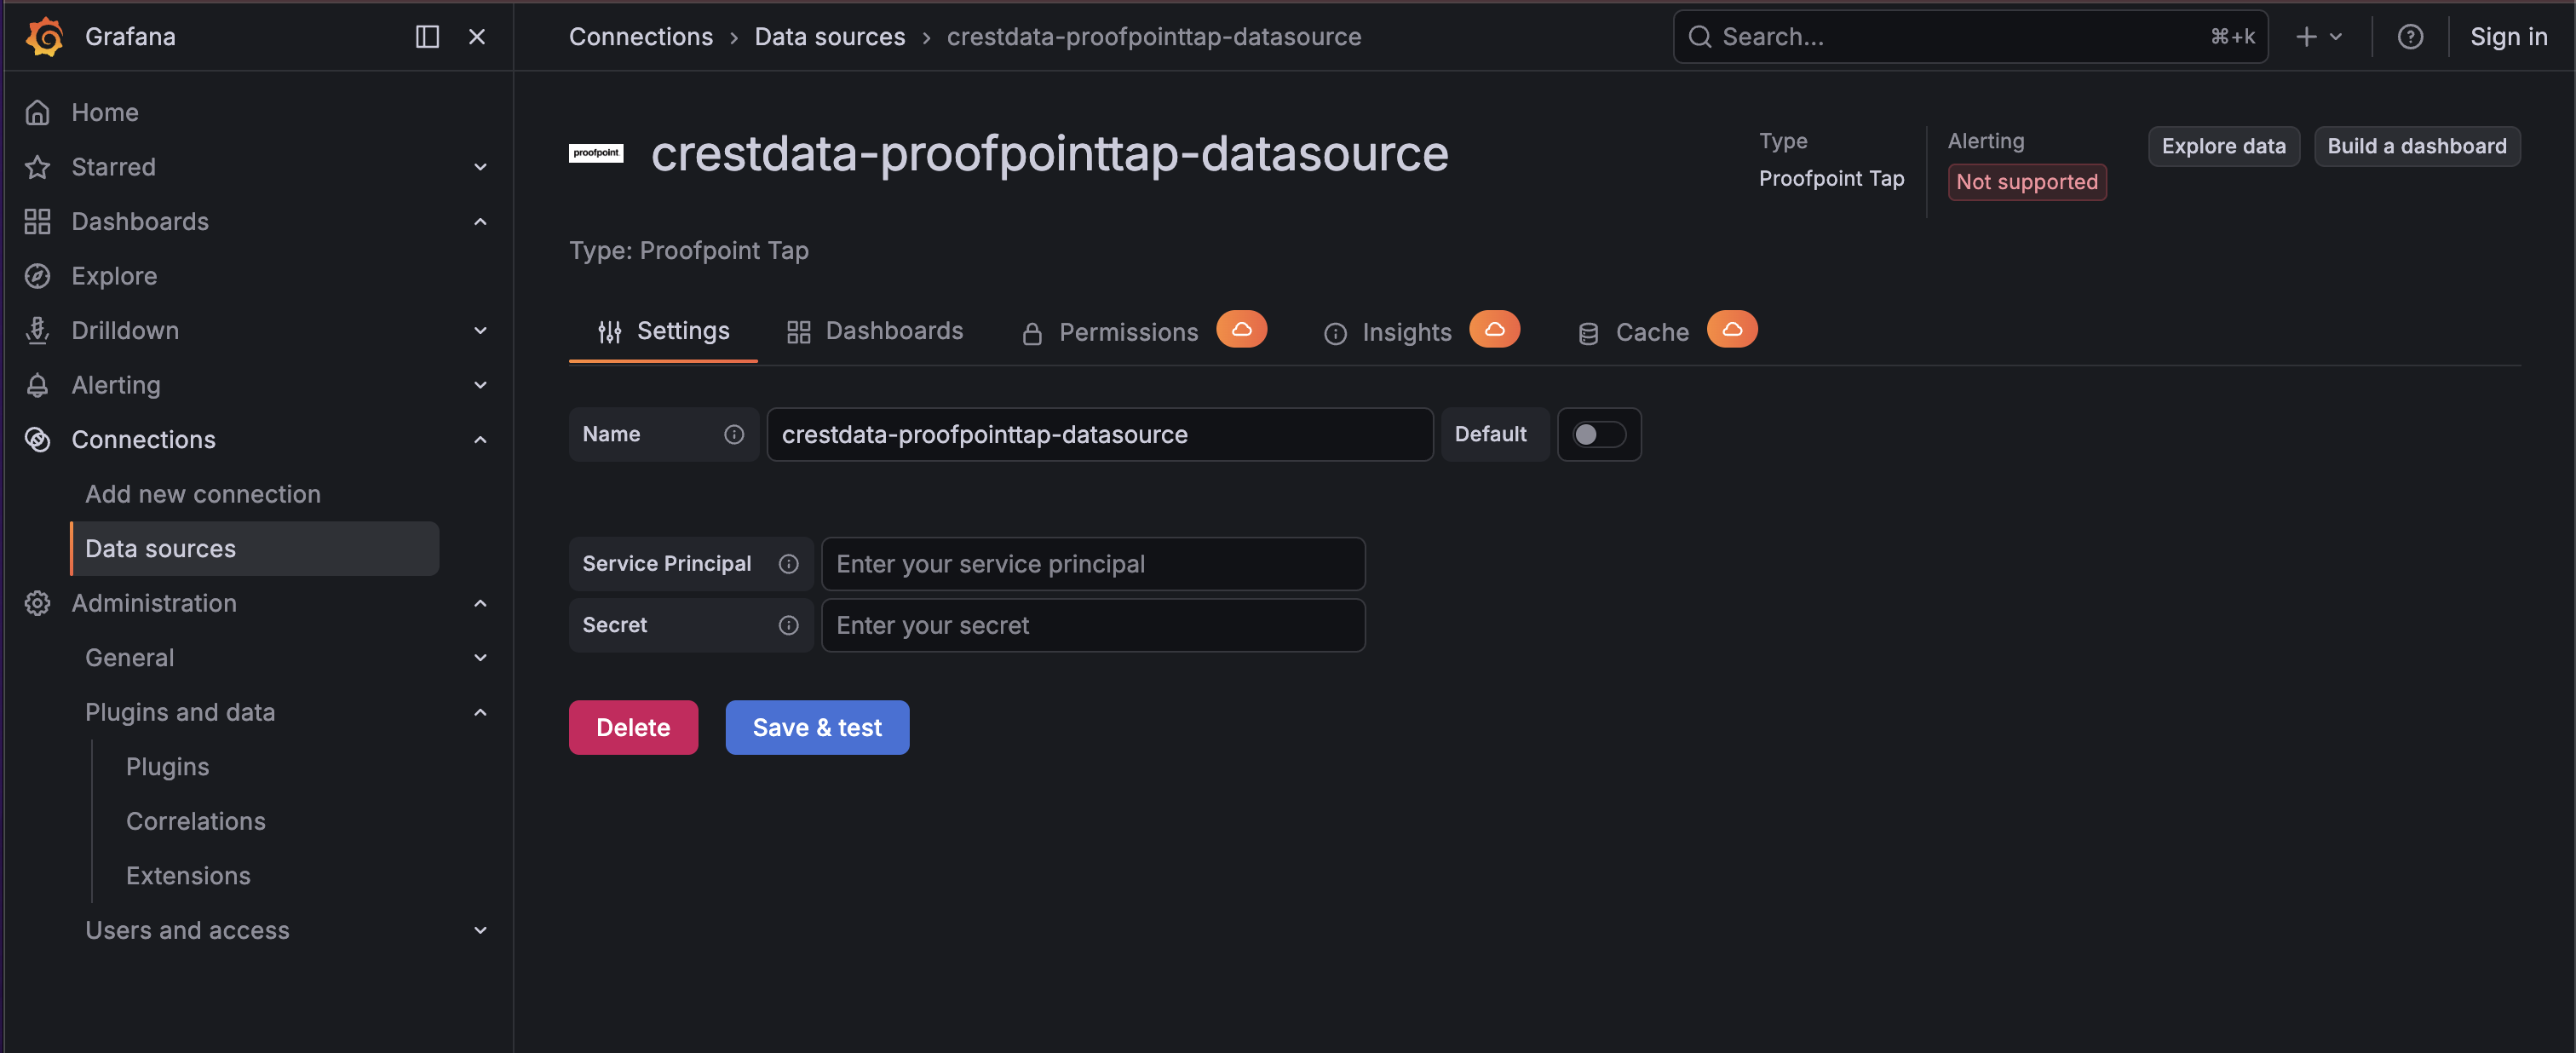The image size is (2576, 1053).
Task: Click the crestdata-proofpointtap-datasource breadcrumb
Action: [x=1153, y=36]
